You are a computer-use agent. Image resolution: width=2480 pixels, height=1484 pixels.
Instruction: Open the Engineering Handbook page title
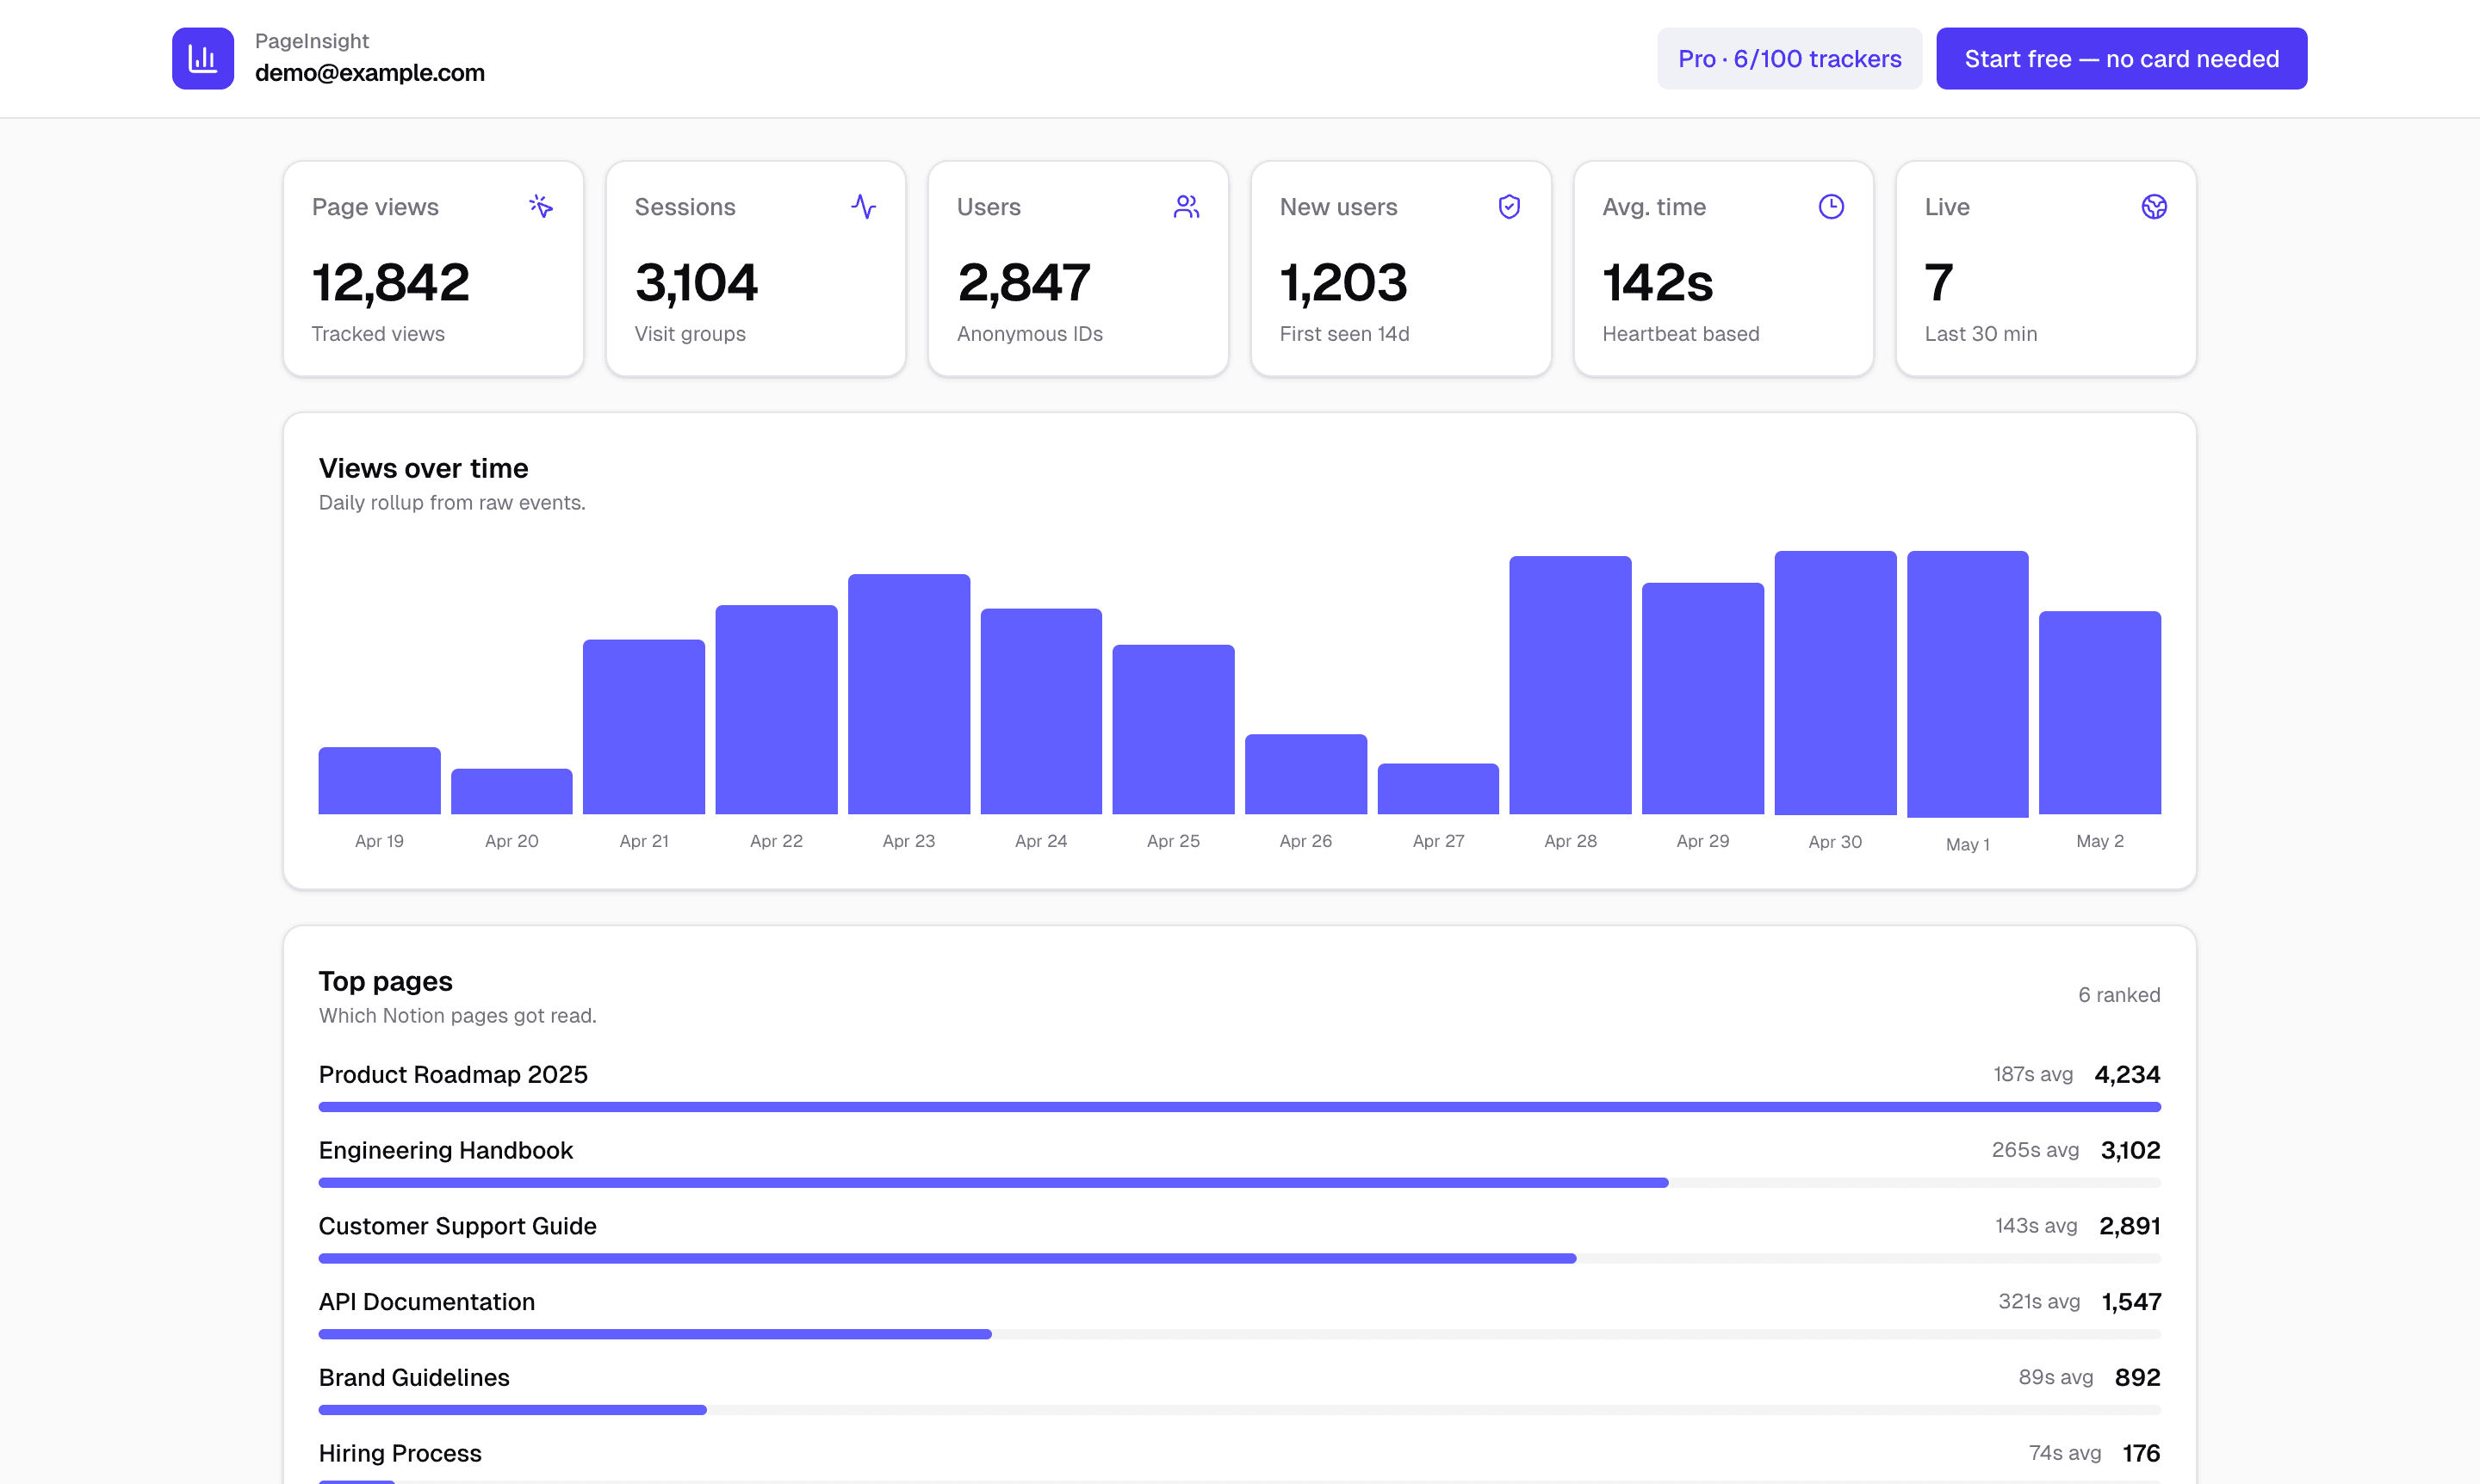[x=446, y=1150]
